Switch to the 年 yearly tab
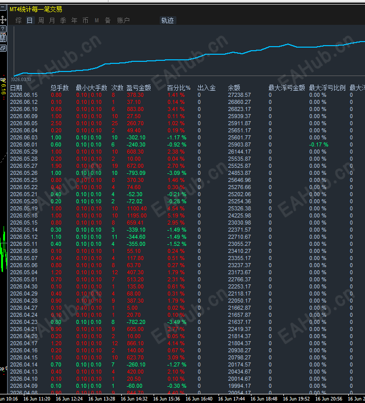Viewport: 365px width, 403px height. (75, 20)
